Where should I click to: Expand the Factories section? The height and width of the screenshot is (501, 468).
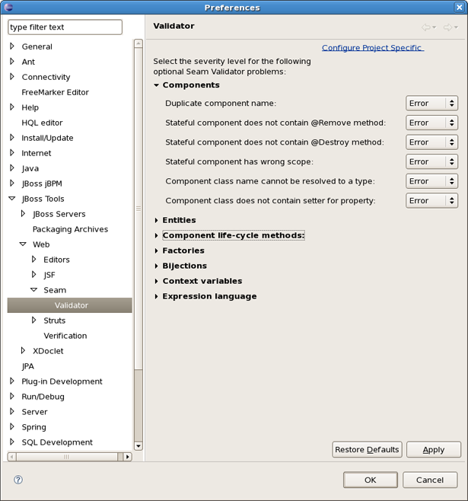(x=156, y=250)
